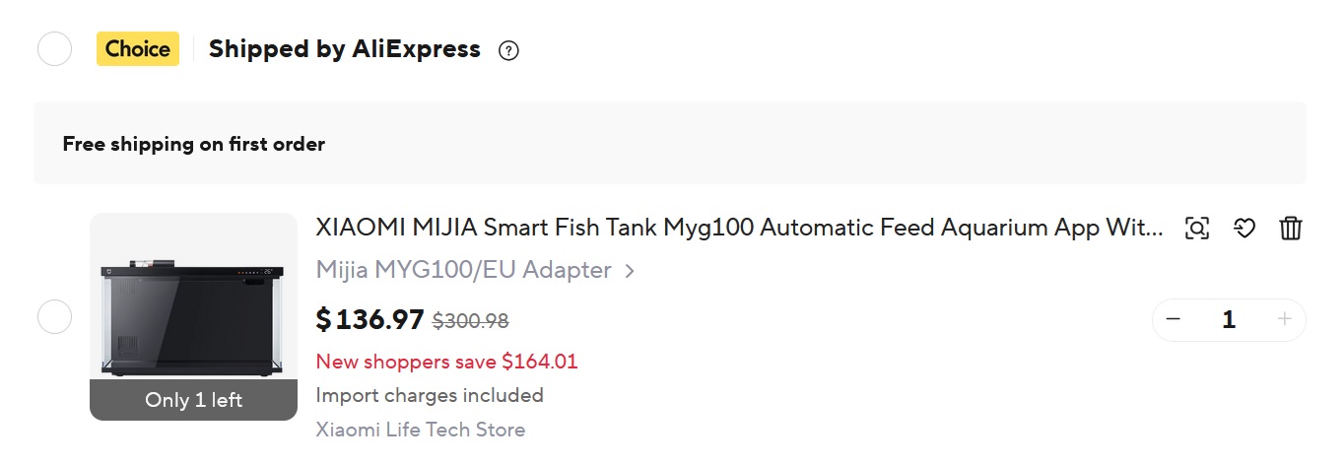
Task: Click the Shipped by AliExpress heading
Action: click(x=344, y=49)
